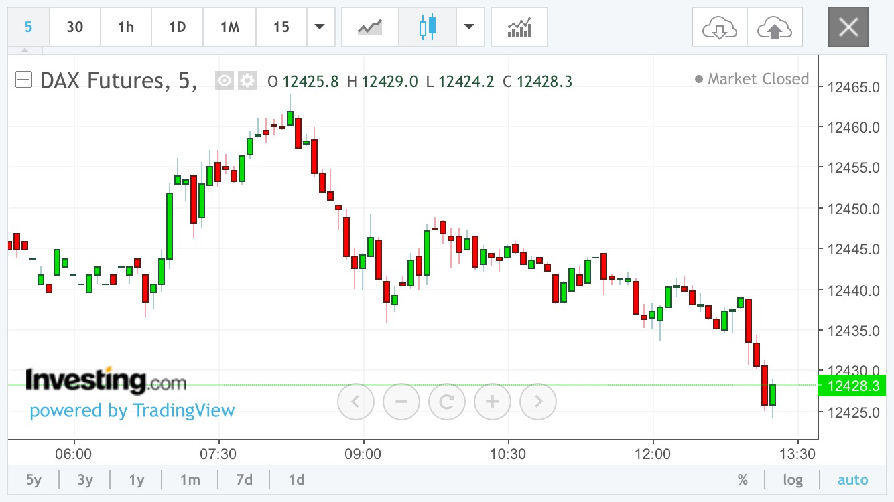Click the load chart cloud download icon
Image resolution: width=894 pixels, height=502 pixels.
click(x=719, y=27)
